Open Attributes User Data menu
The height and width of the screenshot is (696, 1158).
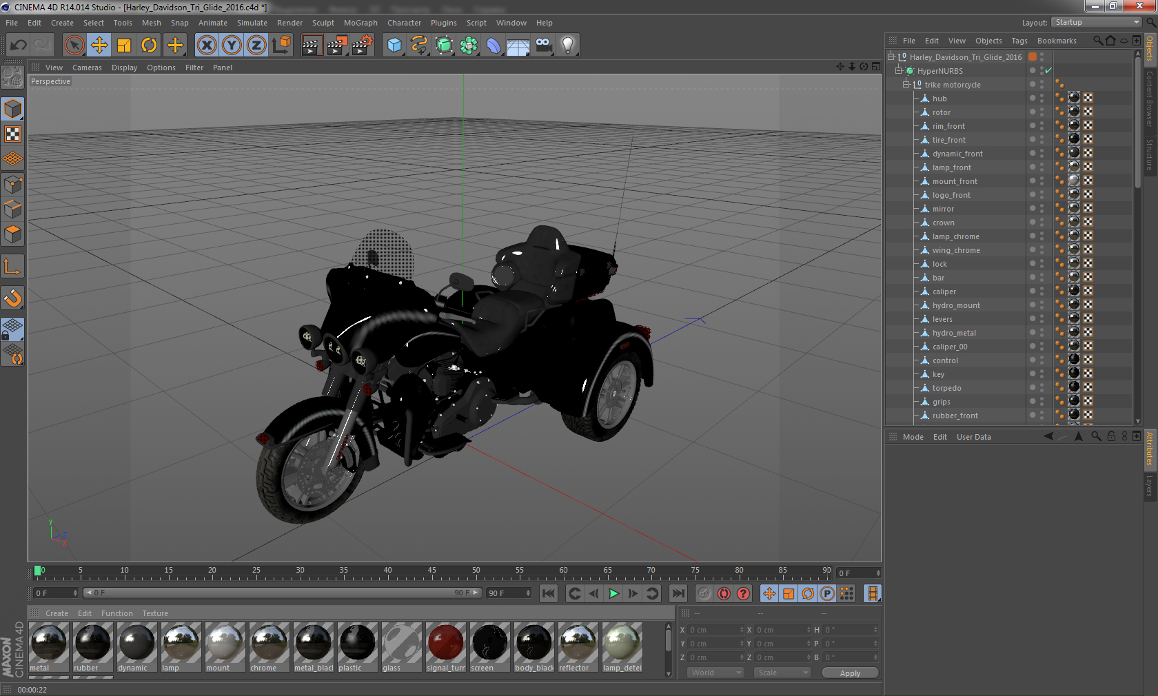(973, 437)
